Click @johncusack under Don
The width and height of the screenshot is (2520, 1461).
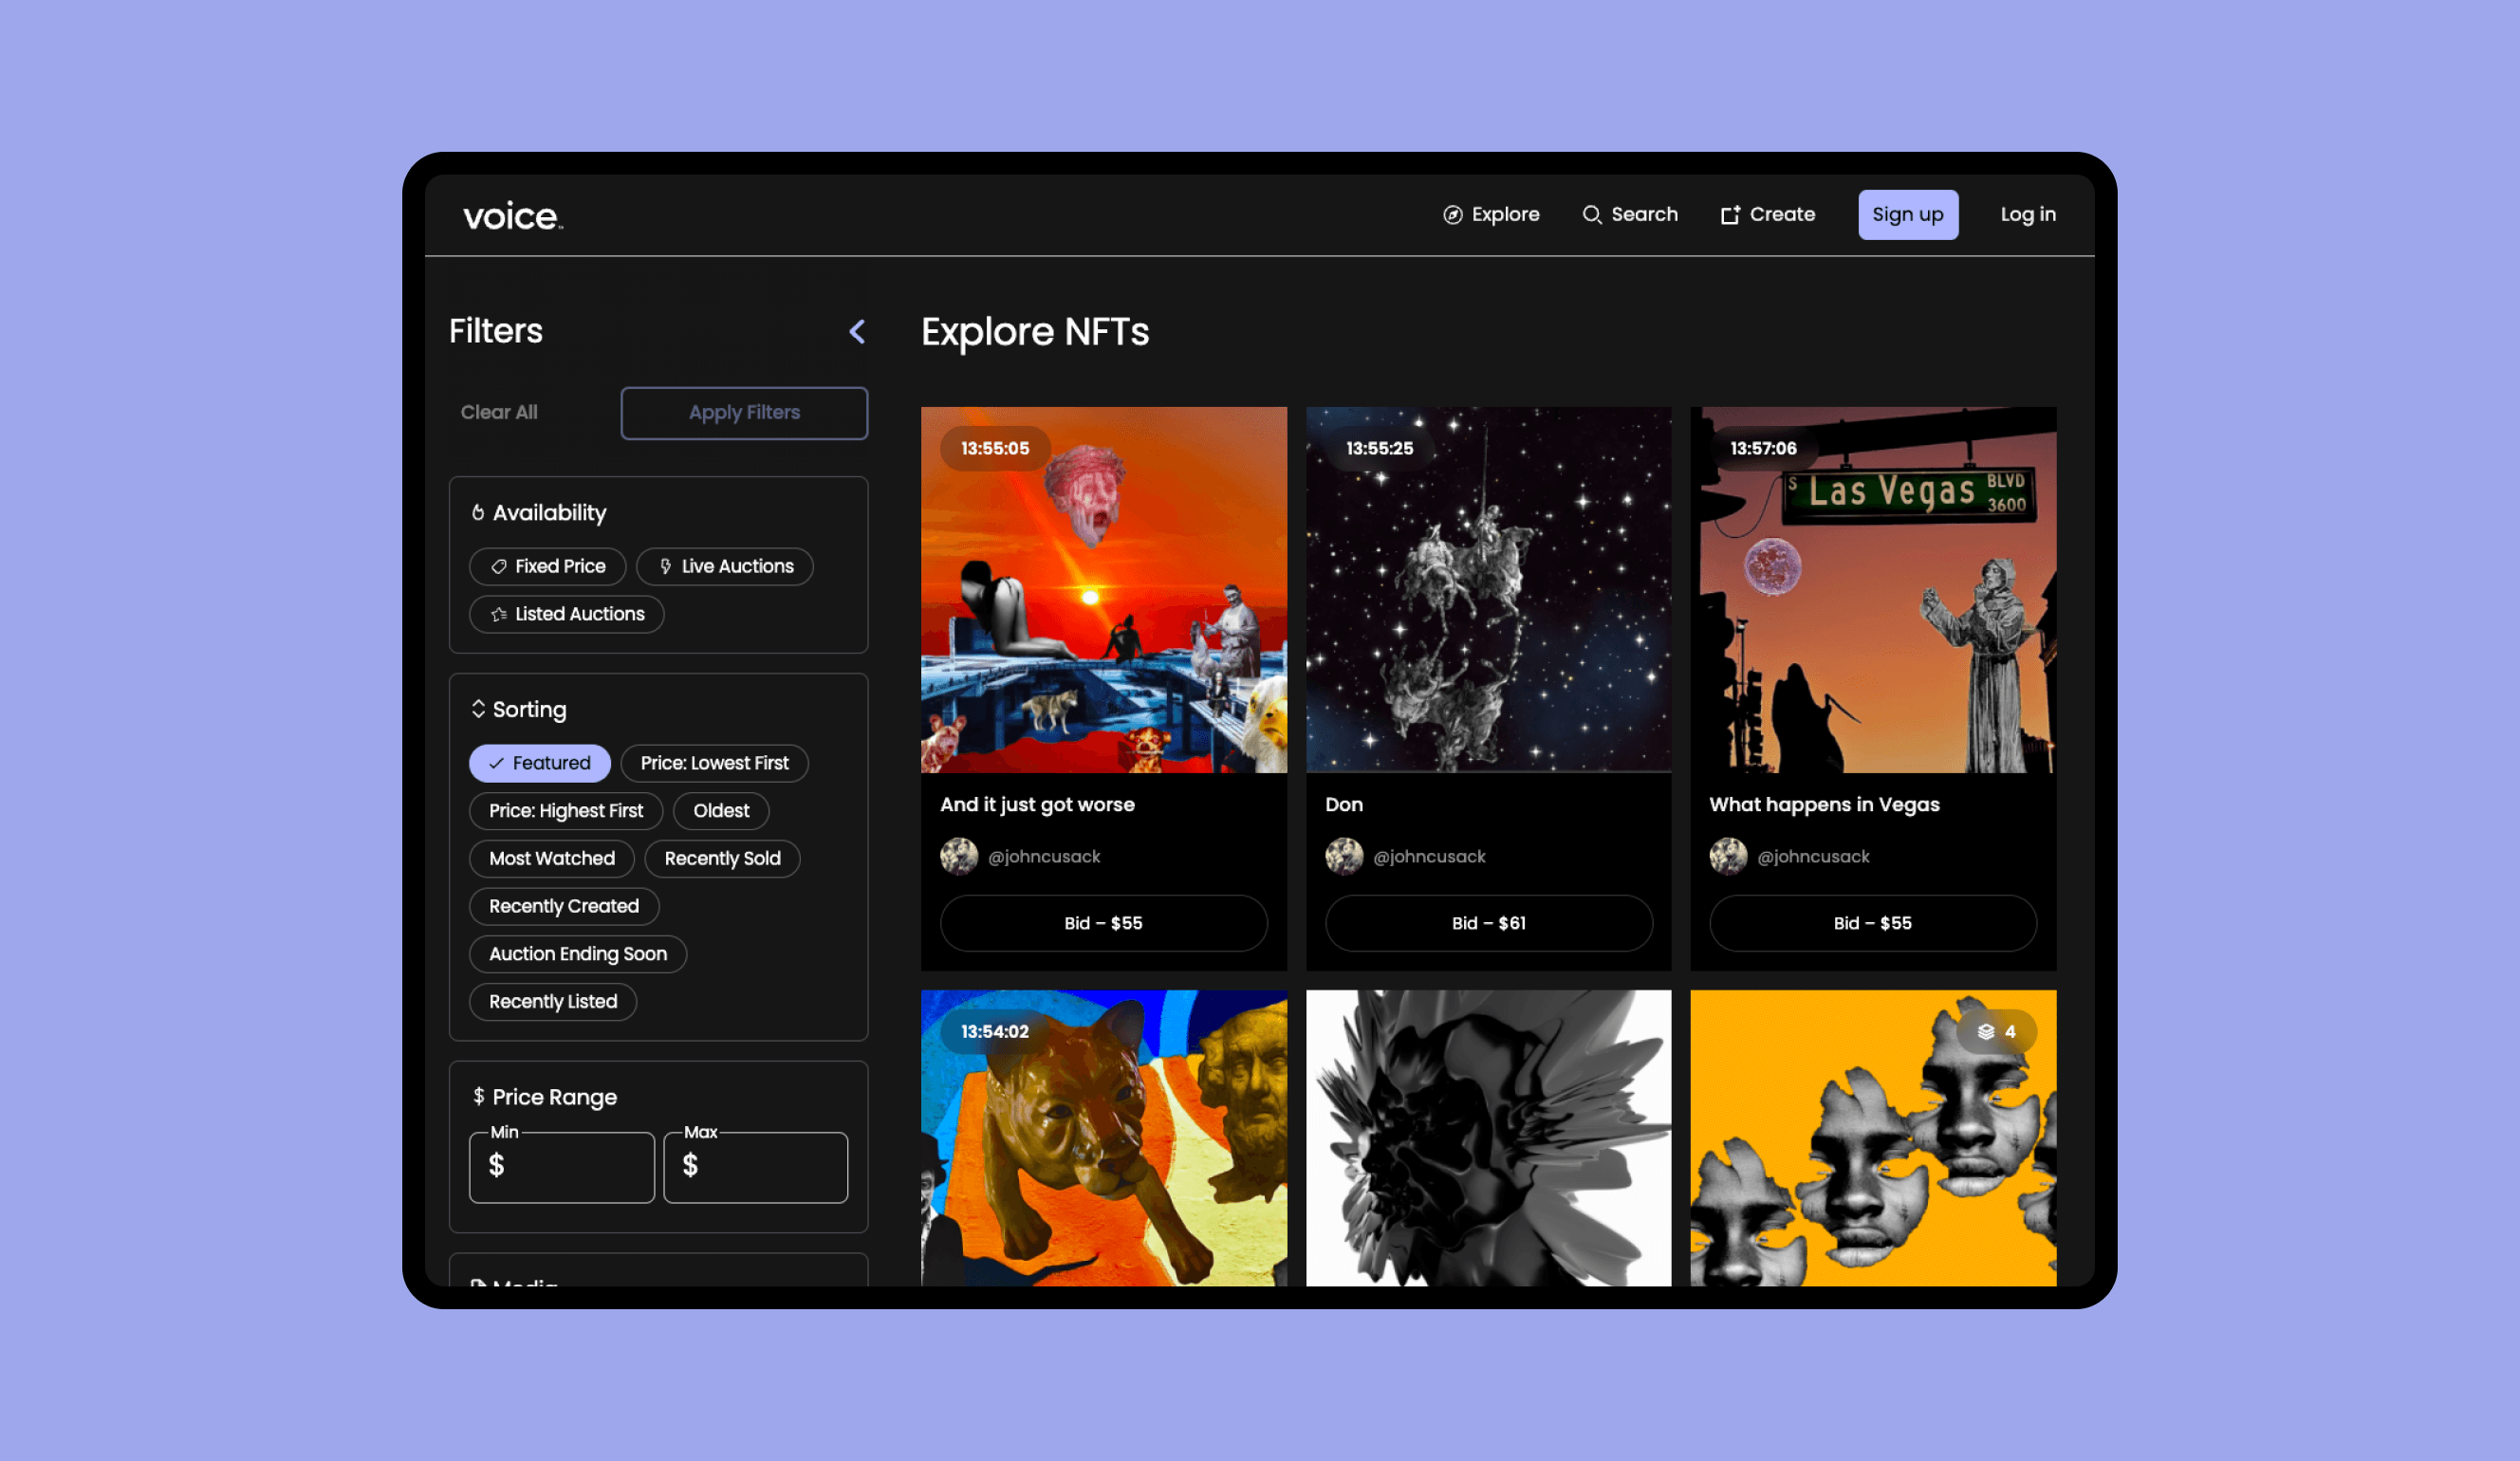point(1428,857)
